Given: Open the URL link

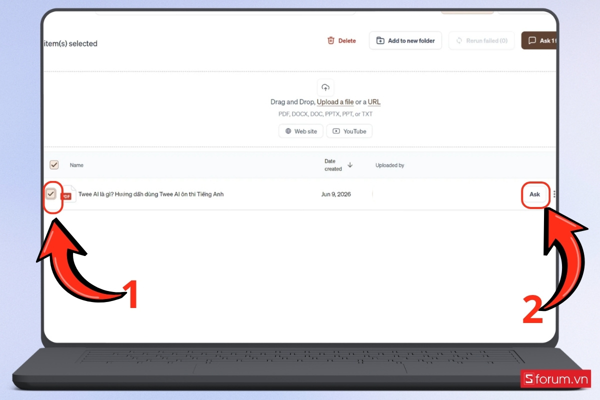Looking at the screenshot, I should coord(374,102).
